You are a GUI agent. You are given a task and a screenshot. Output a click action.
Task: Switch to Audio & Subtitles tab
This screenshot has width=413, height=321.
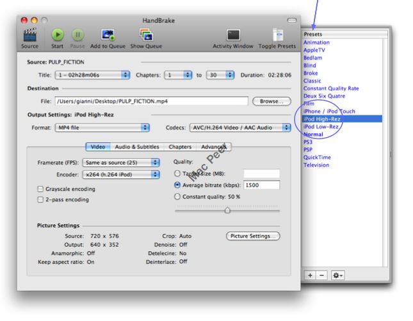coord(137,147)
